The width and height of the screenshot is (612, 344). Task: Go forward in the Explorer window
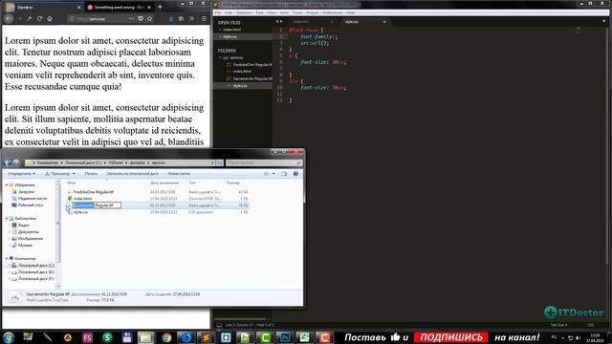(x=16, y=162)
